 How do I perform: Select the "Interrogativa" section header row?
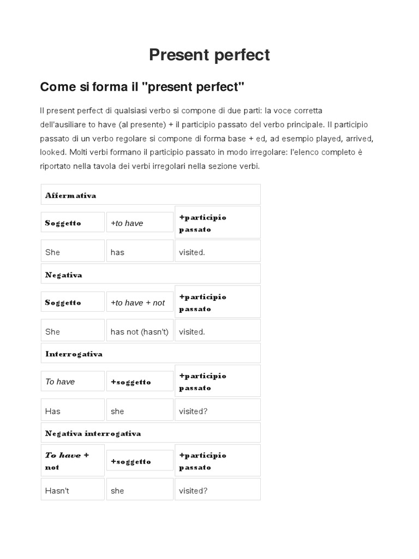tap(151, 354)
